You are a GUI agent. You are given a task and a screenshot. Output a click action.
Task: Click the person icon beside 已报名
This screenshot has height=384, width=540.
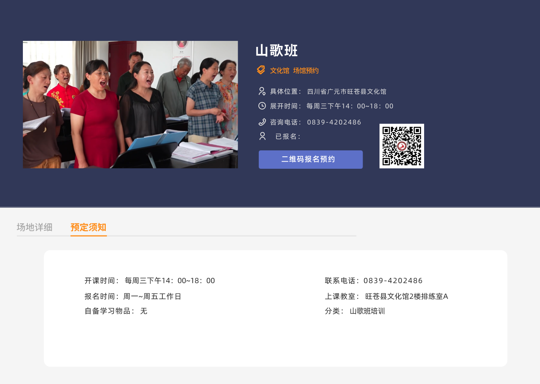[262, 136]
